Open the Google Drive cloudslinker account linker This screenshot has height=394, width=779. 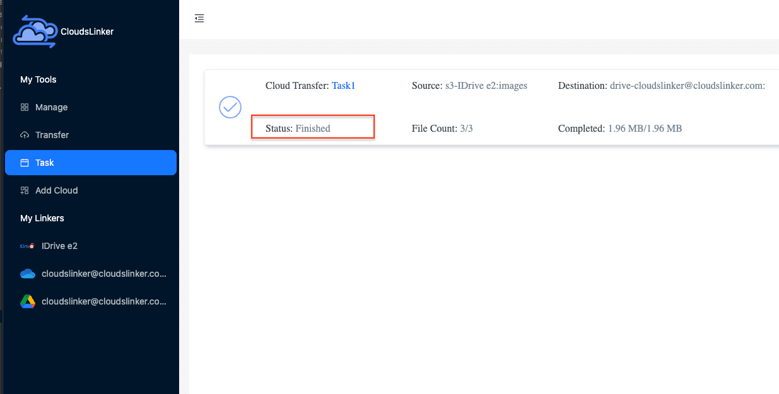tap(91, 301)
